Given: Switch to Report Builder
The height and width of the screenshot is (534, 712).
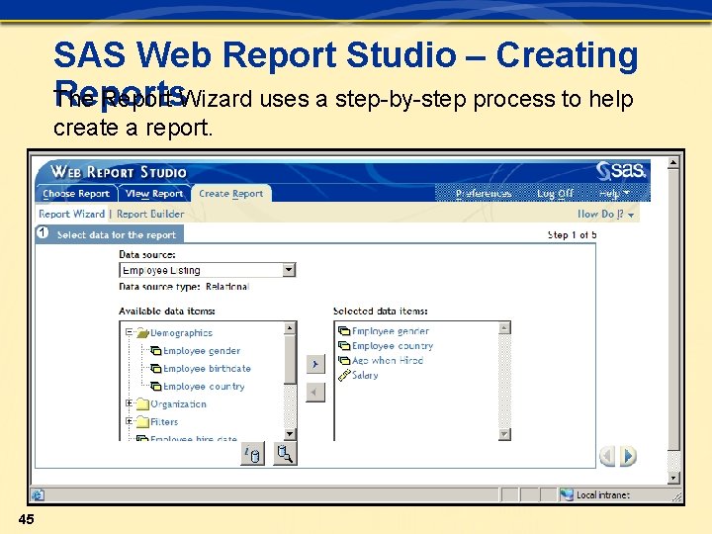Looking at the screenshot, I should pyautogui.click(x=150, y=214).
